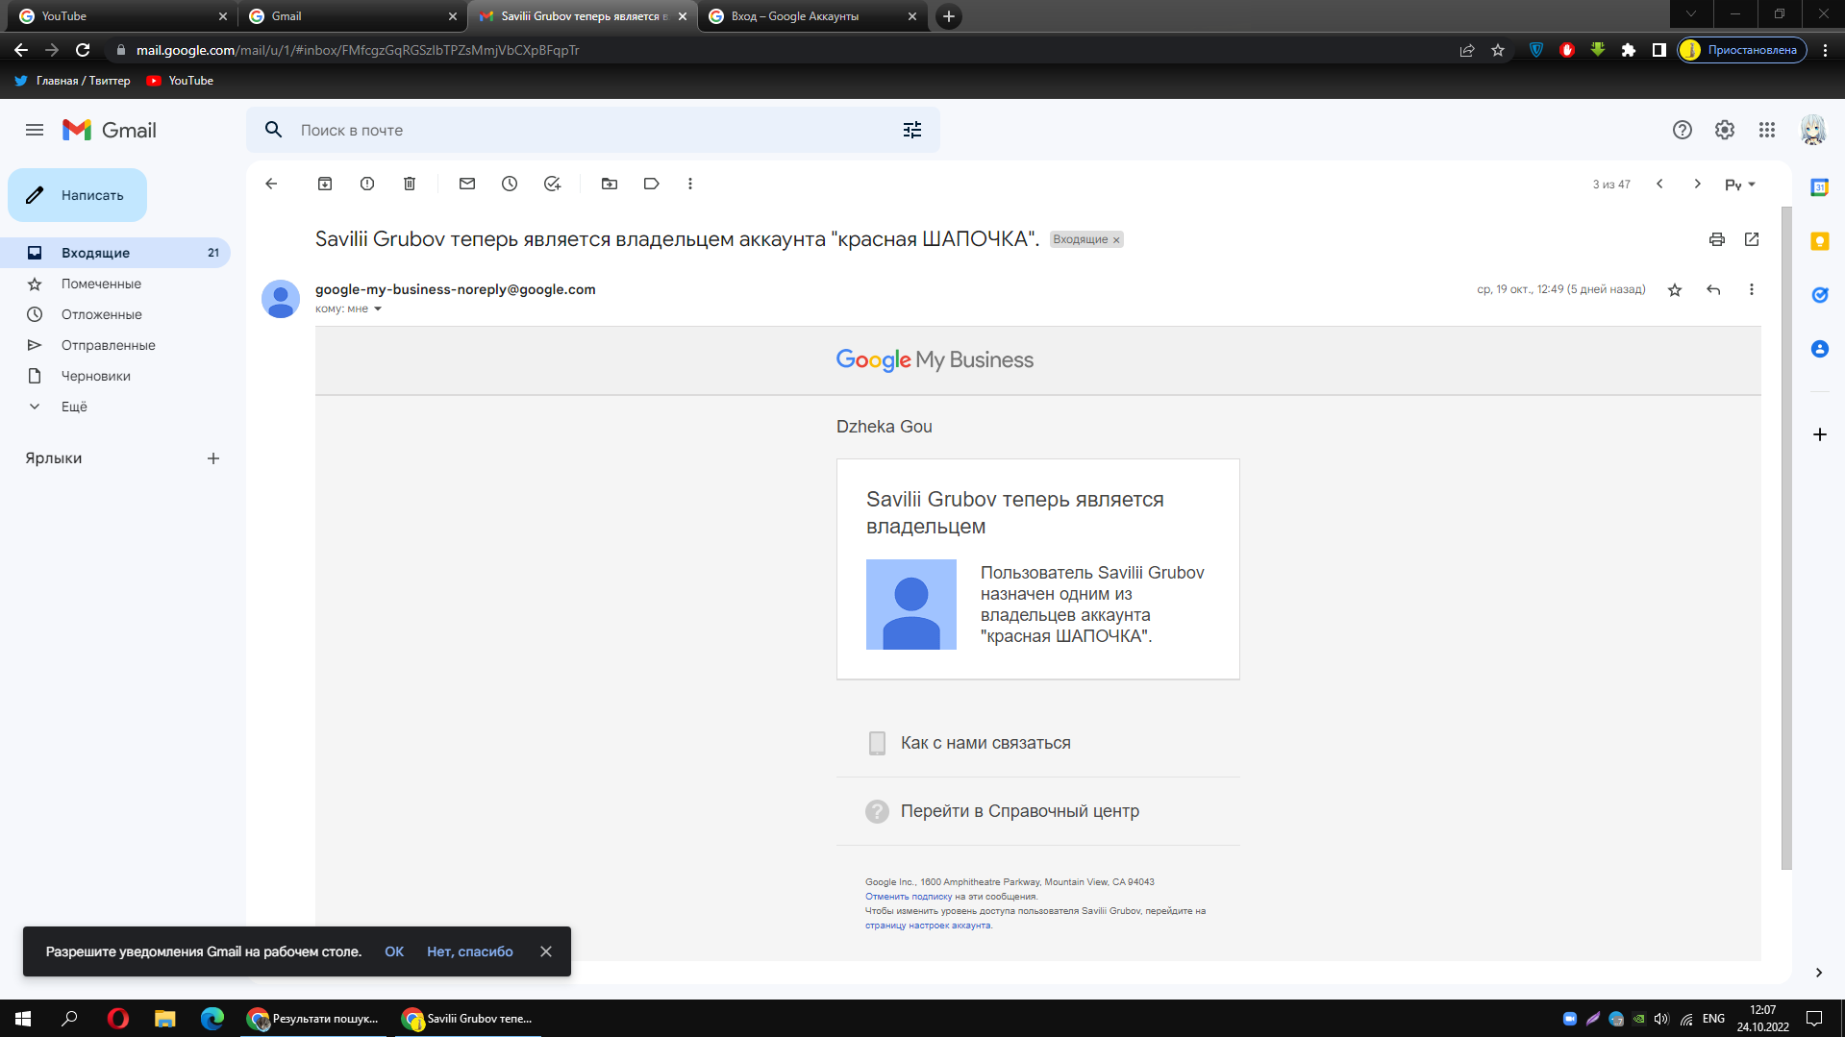Archive this email

point(325,184)
